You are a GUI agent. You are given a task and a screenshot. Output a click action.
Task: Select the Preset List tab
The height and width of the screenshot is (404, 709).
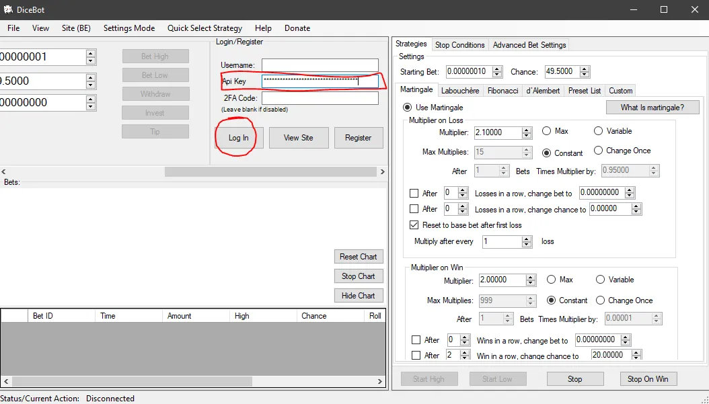[x=584, y=90]
